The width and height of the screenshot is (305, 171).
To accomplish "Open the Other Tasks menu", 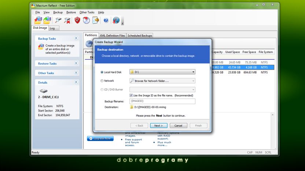I will tap(87, 12).
